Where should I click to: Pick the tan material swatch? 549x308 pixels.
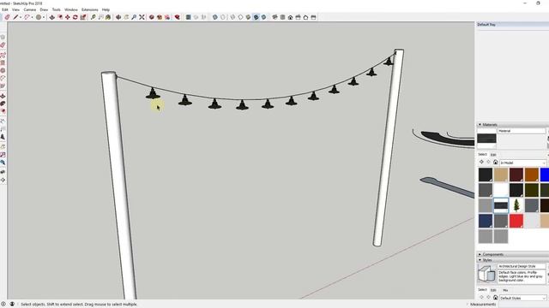(501, 175)
